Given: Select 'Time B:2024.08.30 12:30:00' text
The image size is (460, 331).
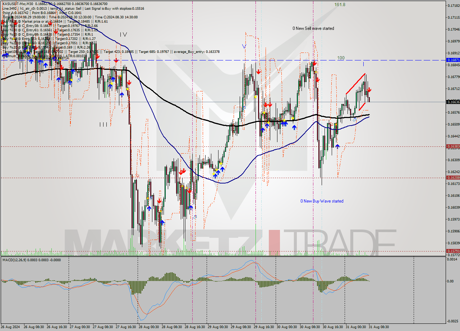Looking at the screenshot, I should click(x=70, y=17).
